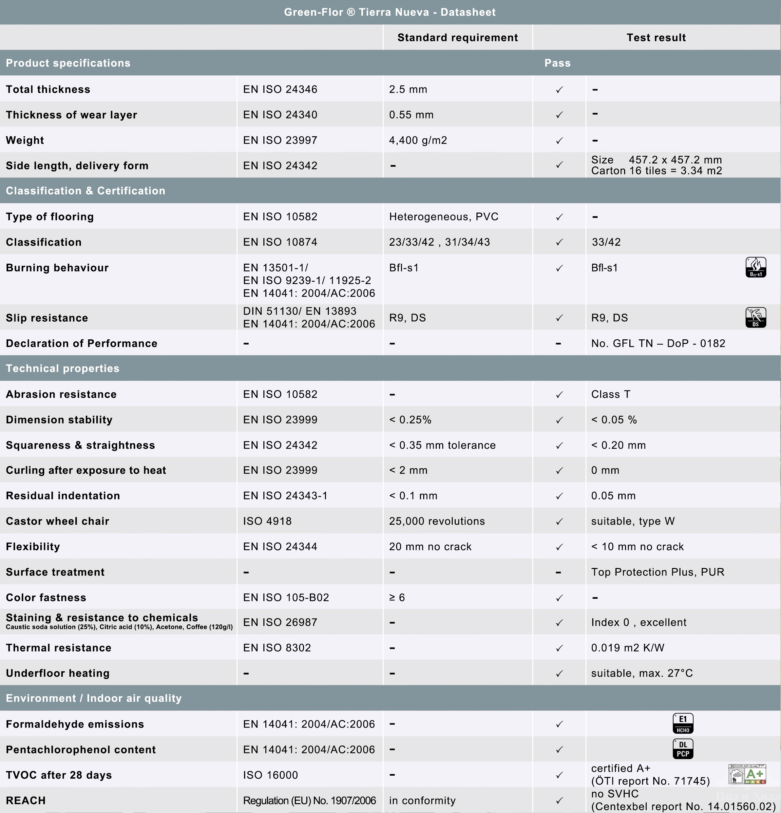Click the suitable, type W result
781x813 pixels.
pos(633,521)
